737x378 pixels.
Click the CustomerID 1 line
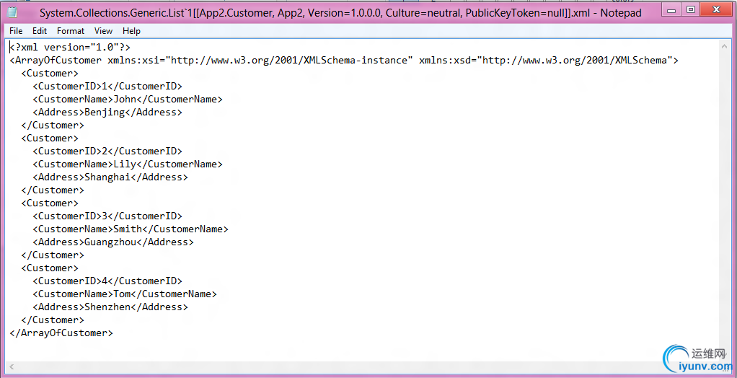click(x=107, y=87)
